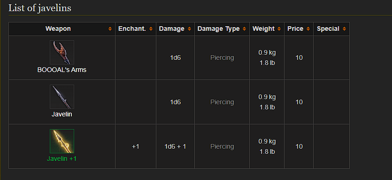Open the BOOOAL's Arms weapon icon
This screenshot has height=180, width=392.
coord(62,52)
